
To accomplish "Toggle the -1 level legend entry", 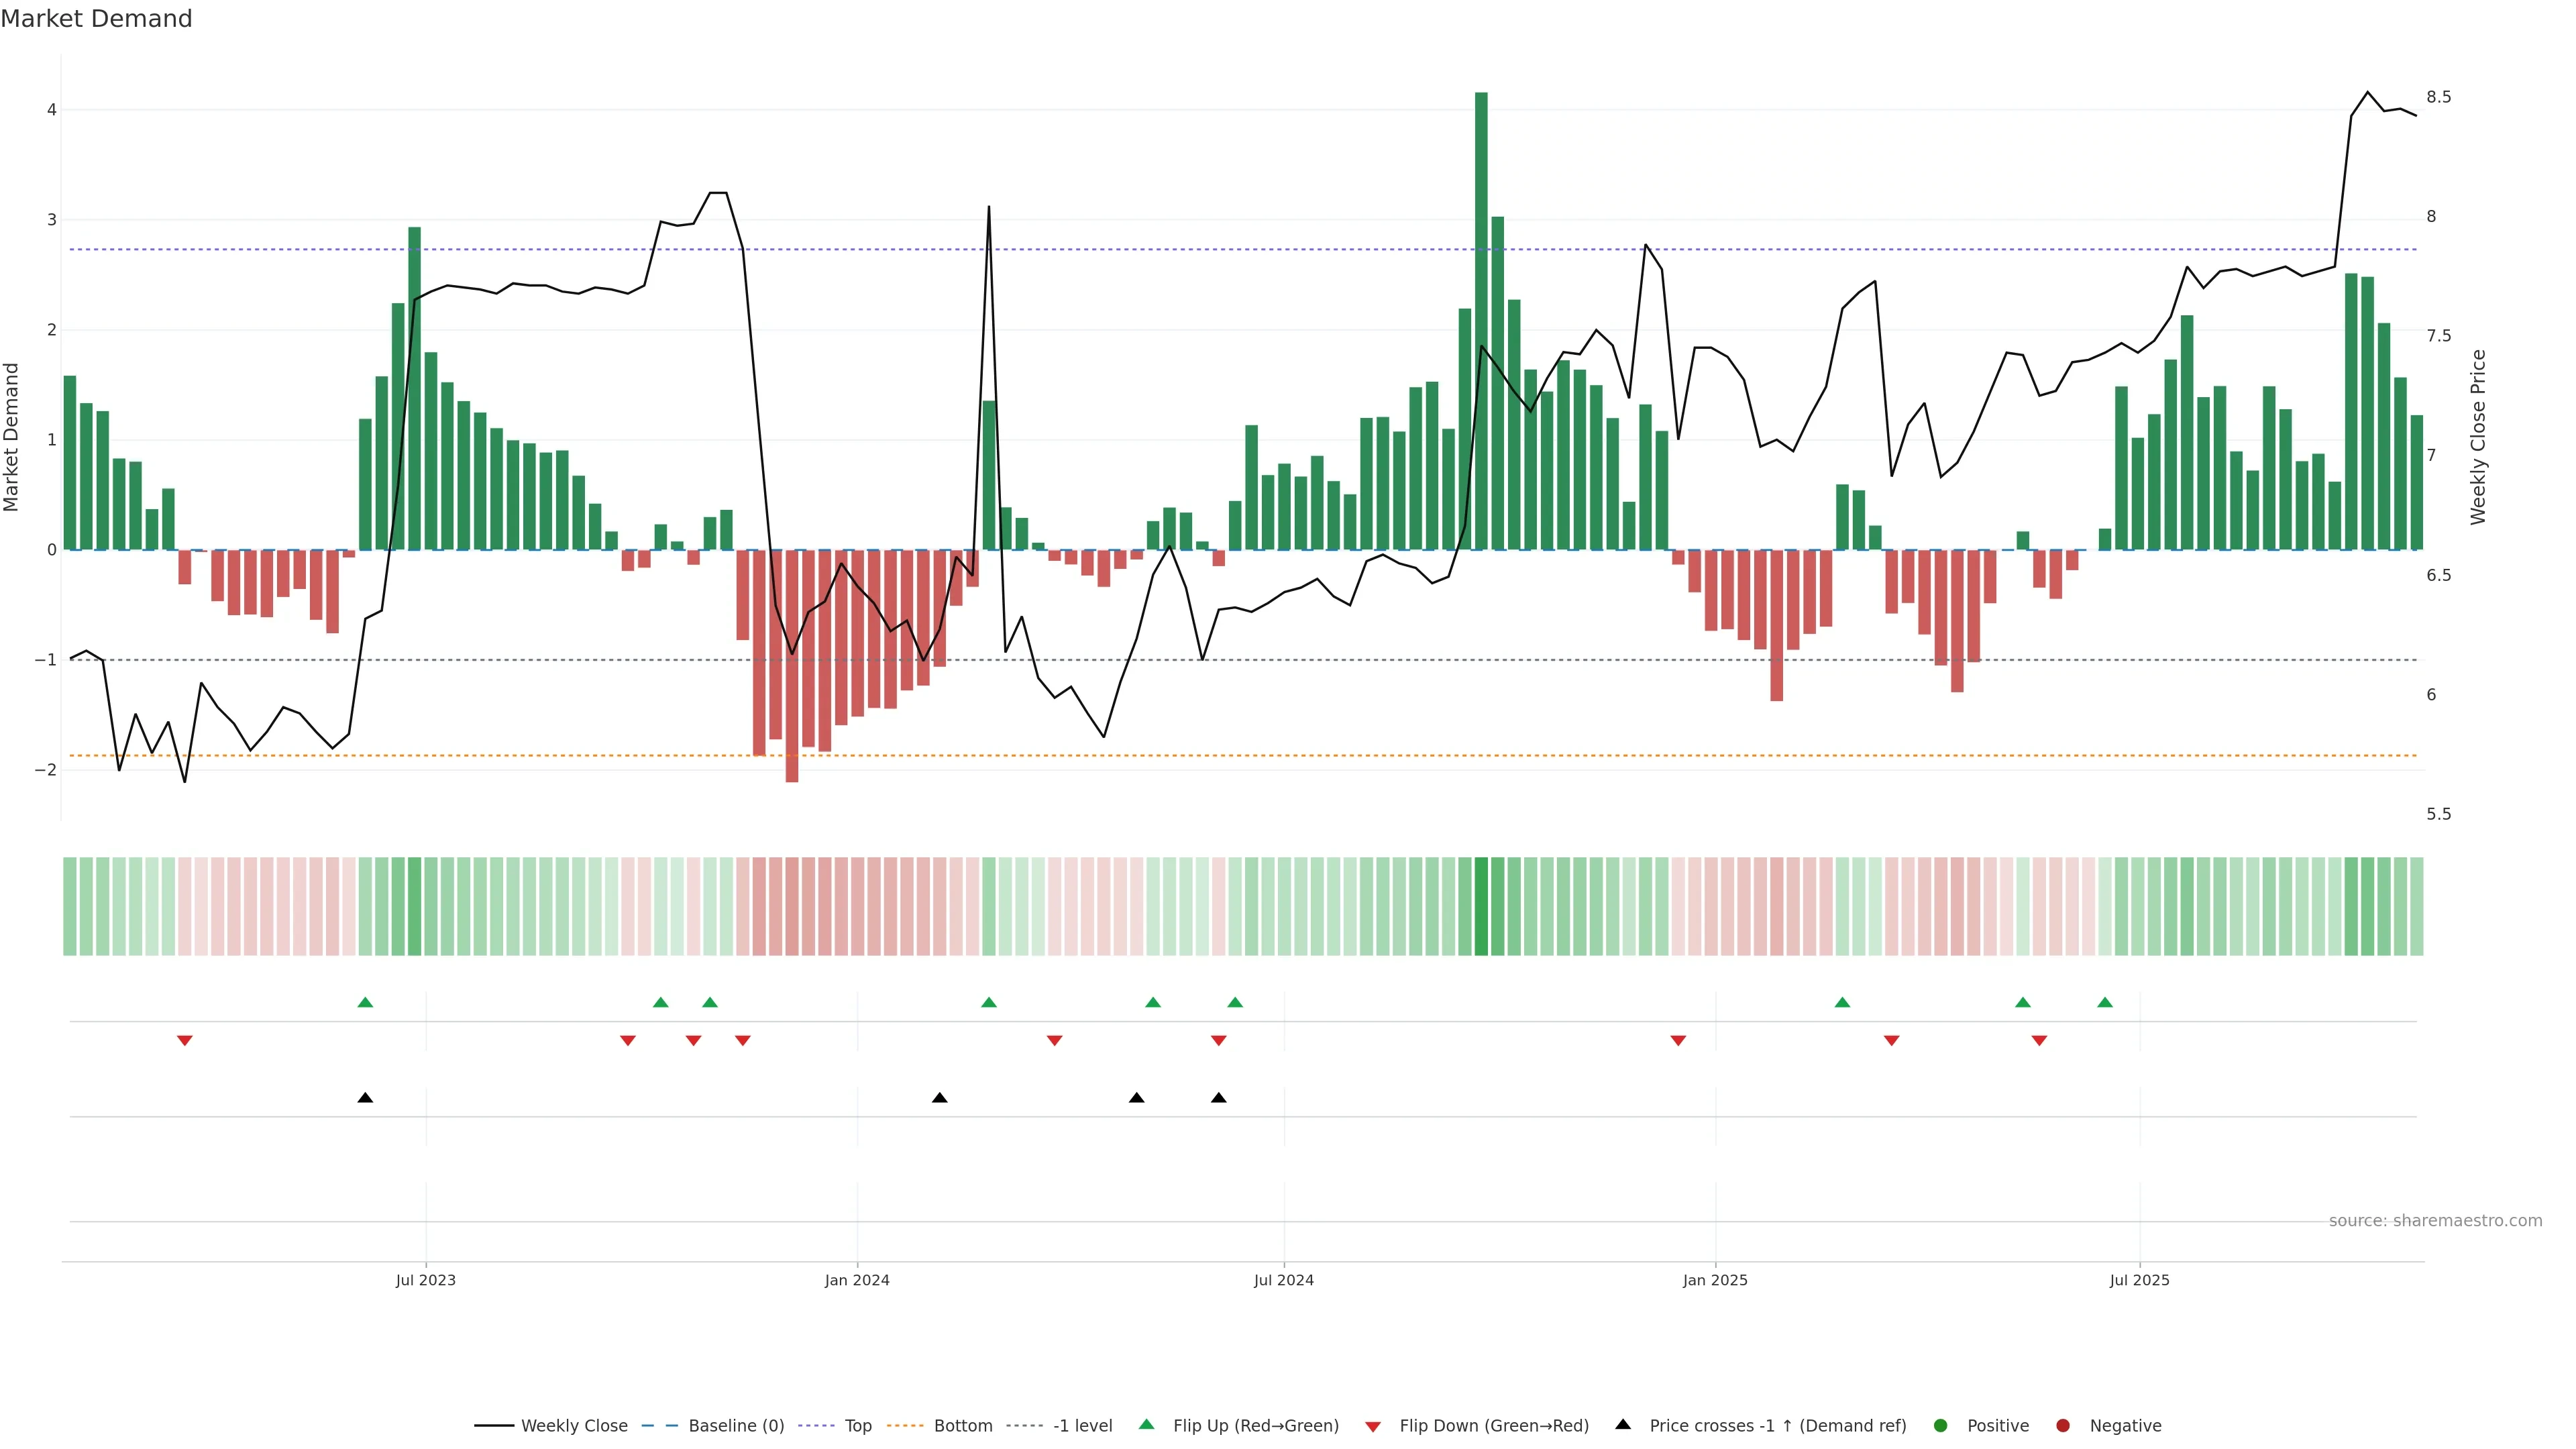I will pyautogui.click(x=1082, y=1426).
